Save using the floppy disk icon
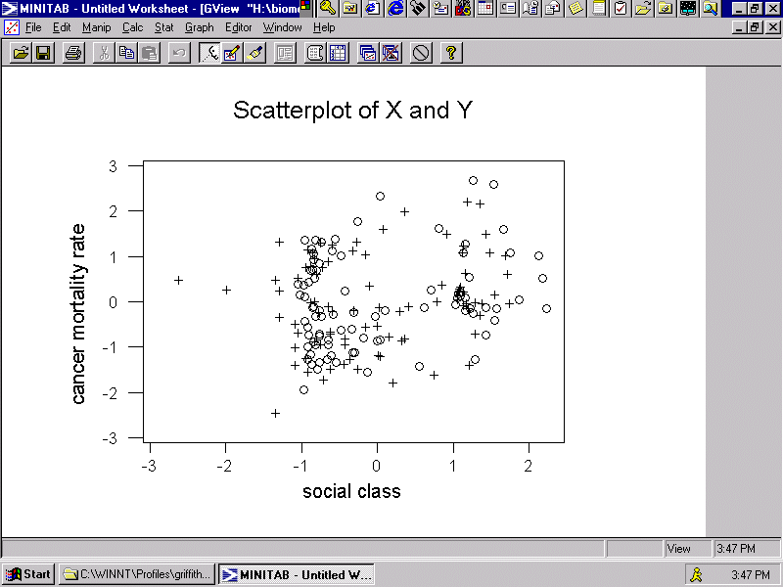This screenshot has height=587, width=783. [x=43, y=53]
